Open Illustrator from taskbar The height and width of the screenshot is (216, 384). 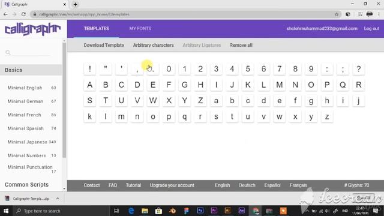(228, 211)
